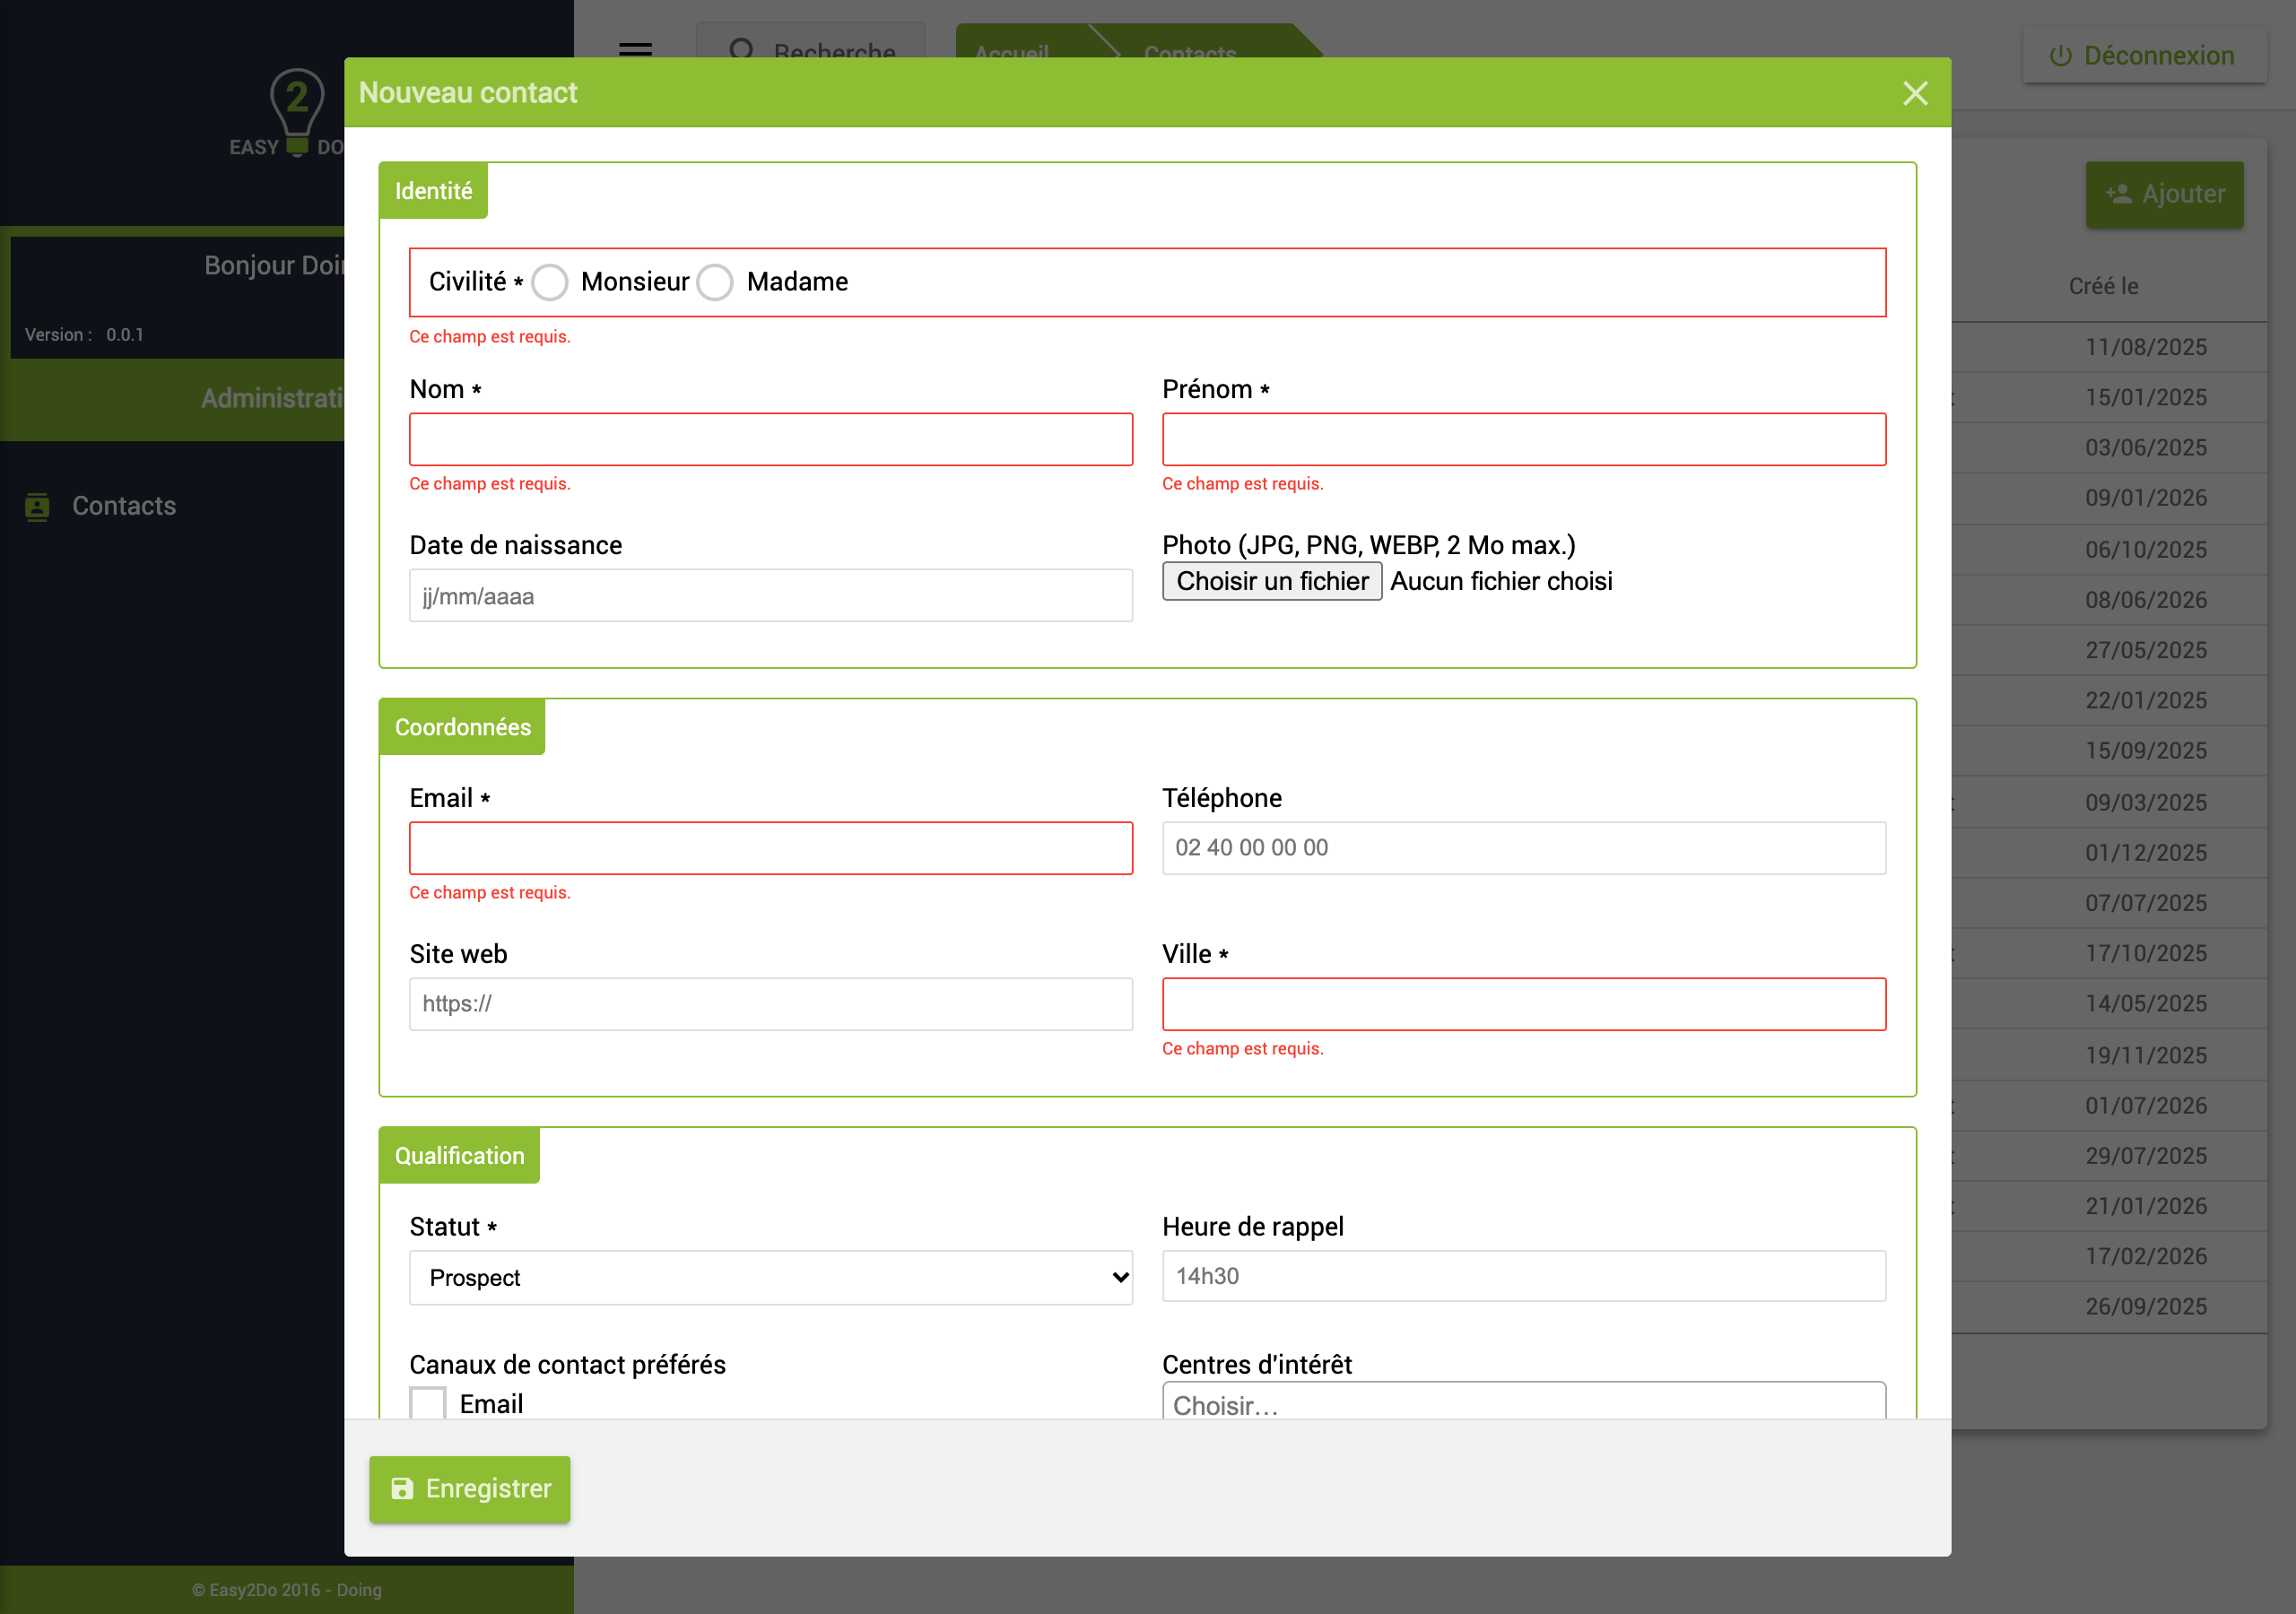2296x1614 pixels.
Task: Click the add-person icon on Ajouter
Action: [x=2118, y=194]
